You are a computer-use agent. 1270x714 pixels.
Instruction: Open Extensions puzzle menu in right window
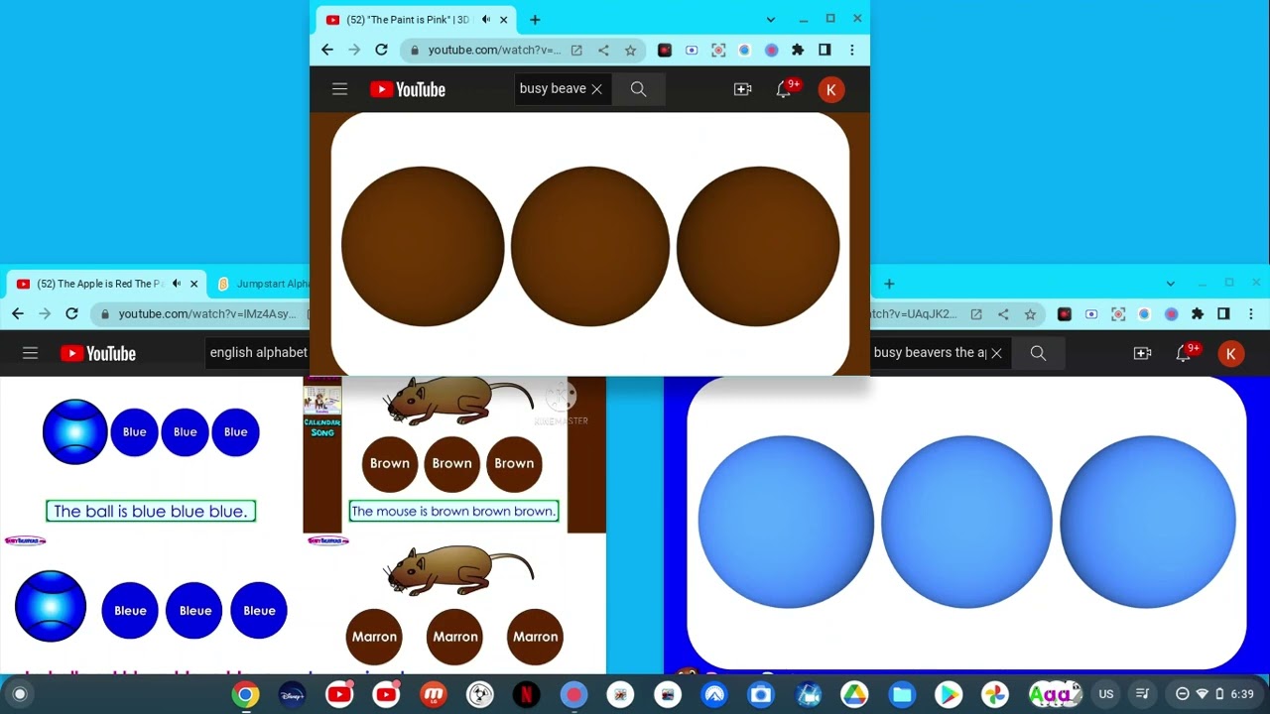[x=1198, y=313]
